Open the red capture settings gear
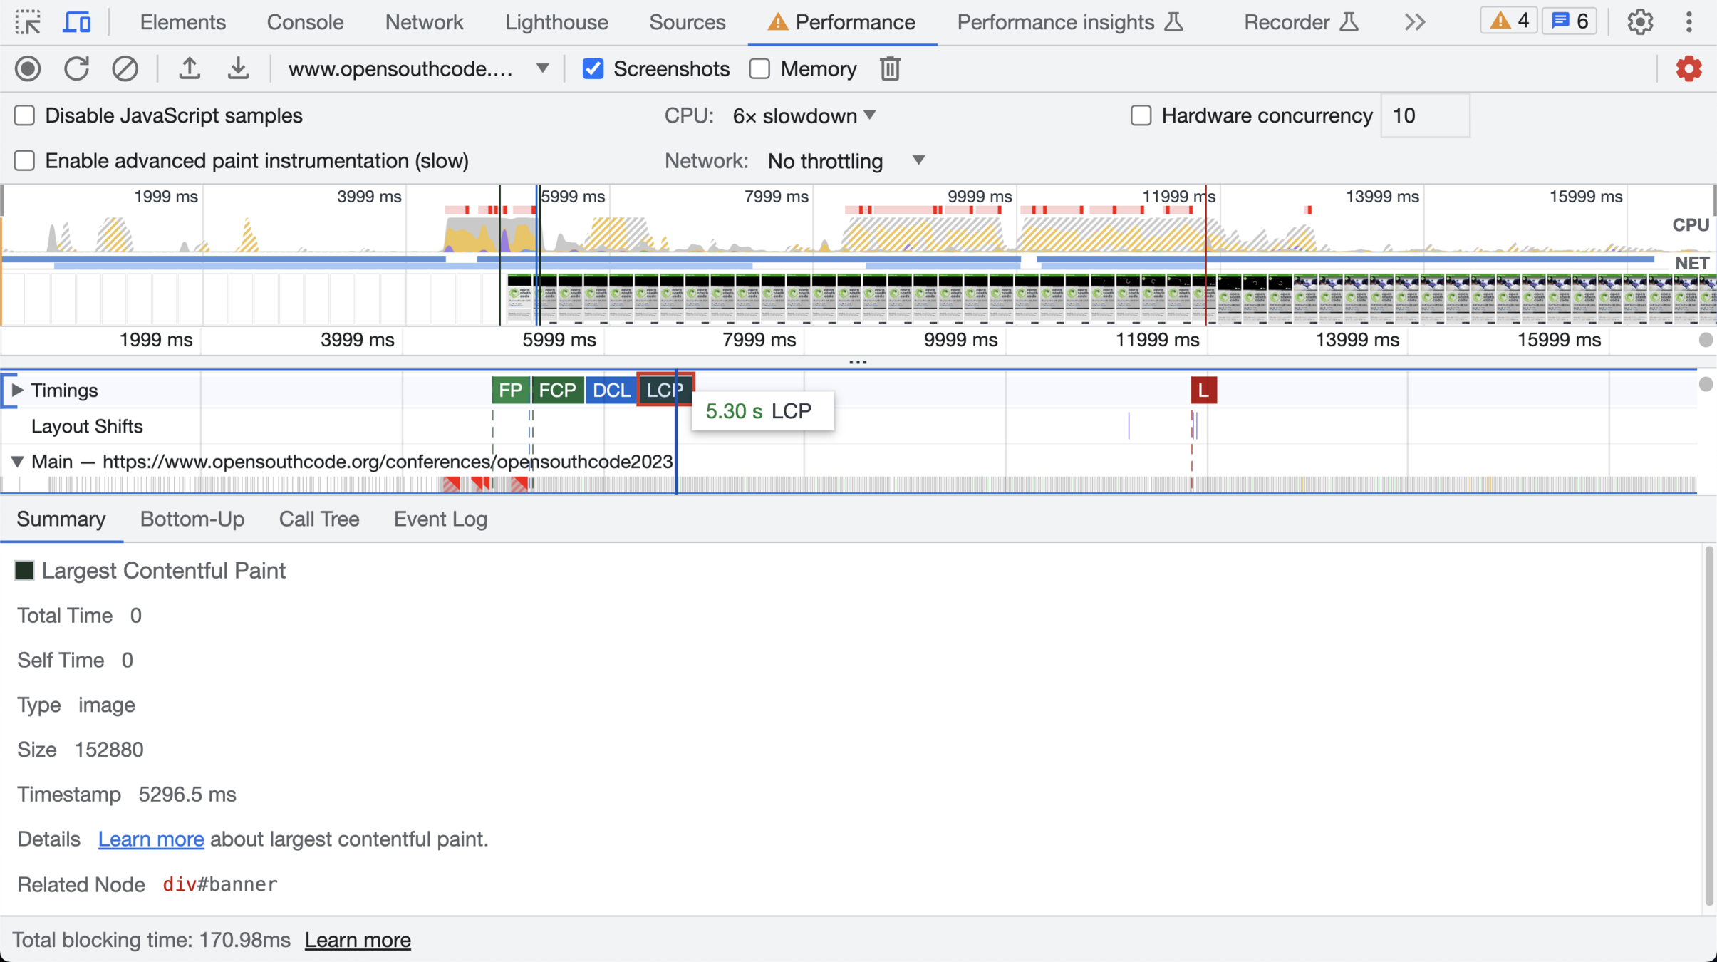Viewport: 1717px width, 962px height. coord(1688,69)
